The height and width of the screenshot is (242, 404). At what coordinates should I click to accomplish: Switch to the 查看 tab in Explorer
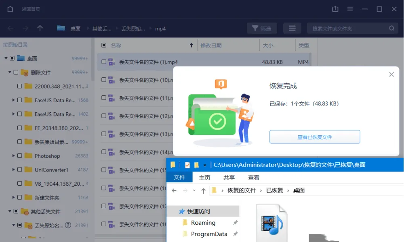pyautogui.click(x=254, y=177)
